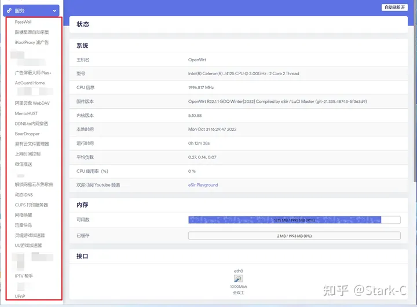The height and width of the screenshot is (307, 417).
Task: Click local time Mon Oct 31 value
Action: point(212,130)
